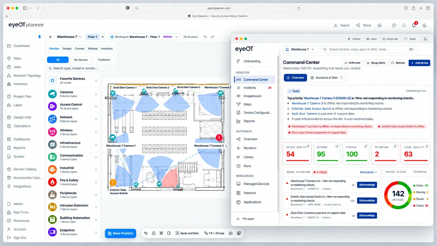Select the My devices filter
The image size is (437, 246).
81,60
